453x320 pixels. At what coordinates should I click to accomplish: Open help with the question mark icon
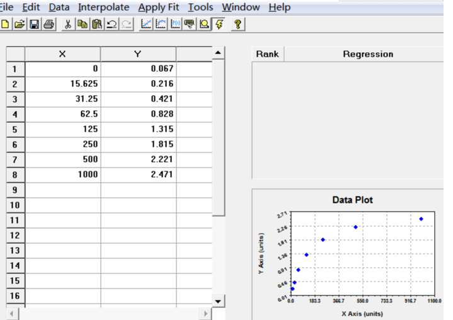click(x=238, y=24)
